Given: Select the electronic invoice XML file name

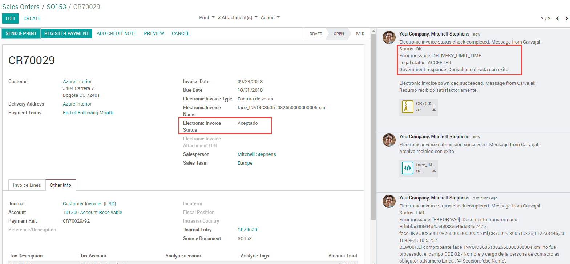Looking at the screenshot, I should [x=282, y=108].
